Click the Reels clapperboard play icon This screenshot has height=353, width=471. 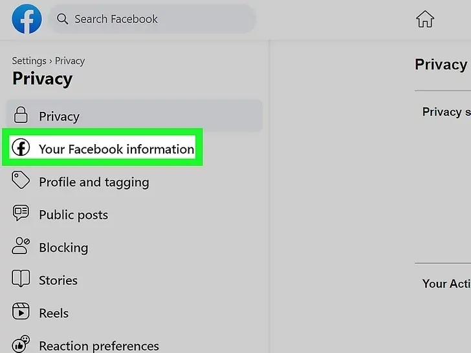(x=21, y=311)
